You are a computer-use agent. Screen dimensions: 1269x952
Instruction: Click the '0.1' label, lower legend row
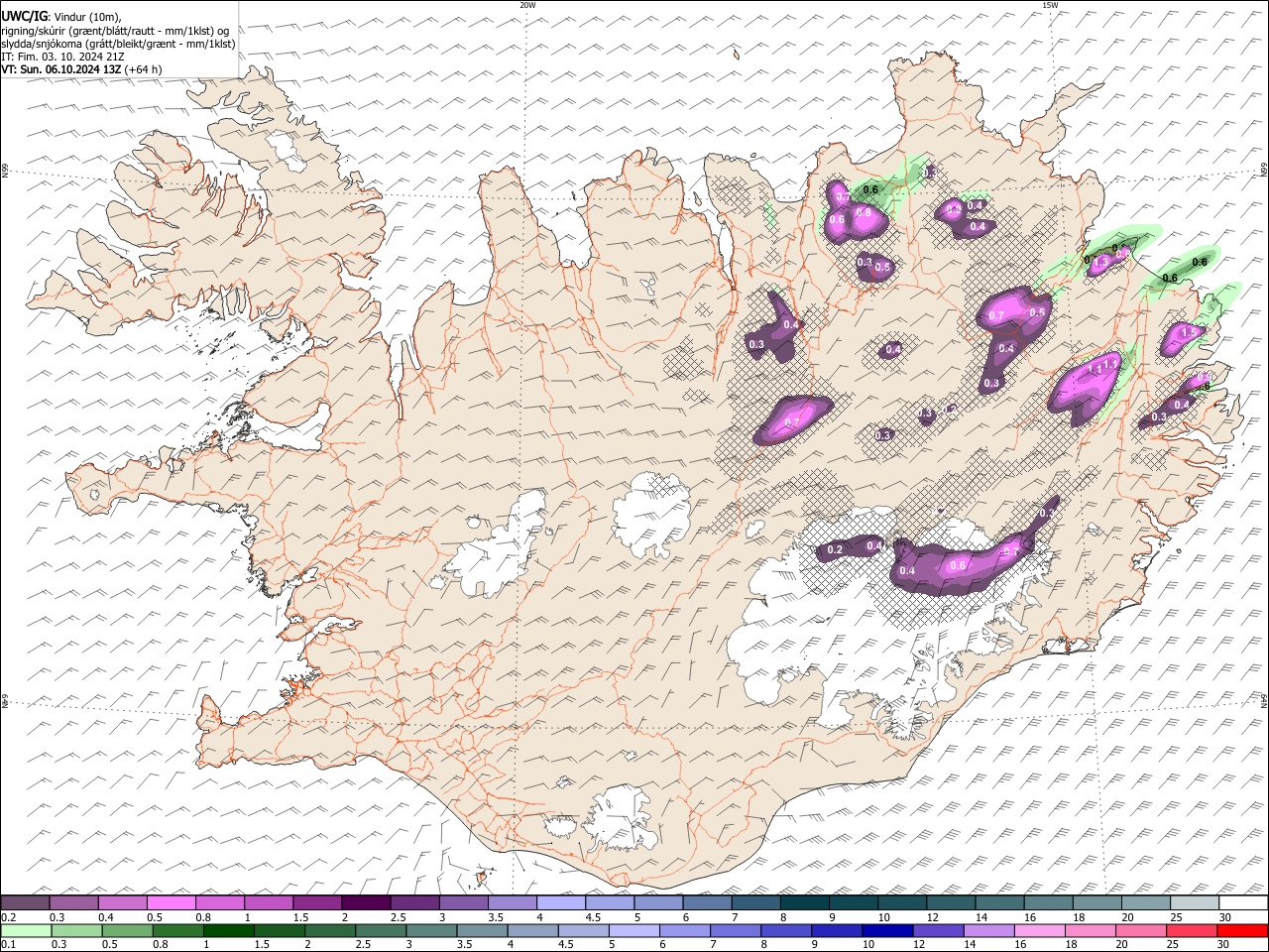[x=9, y=945]
